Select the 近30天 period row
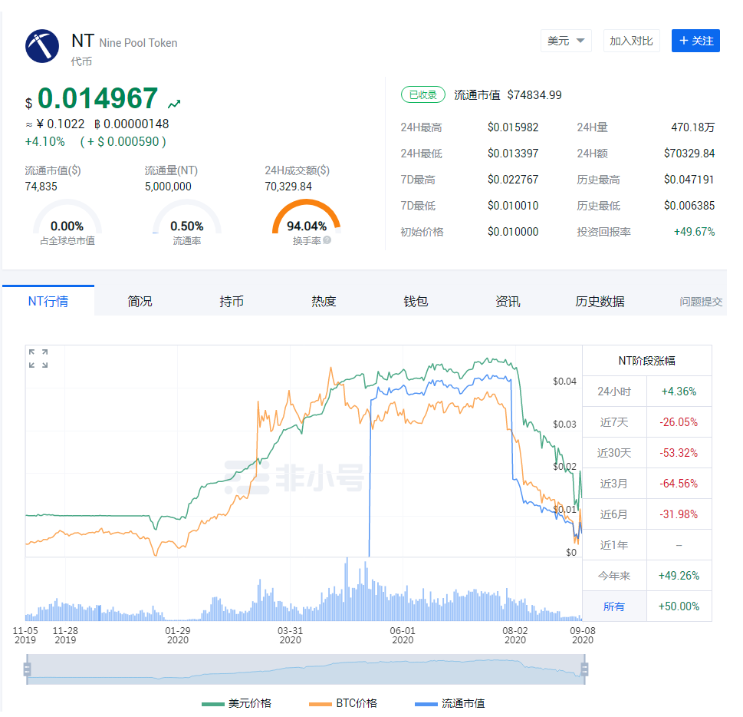Viewport: 743px width, 717px height. pos(647,453)
